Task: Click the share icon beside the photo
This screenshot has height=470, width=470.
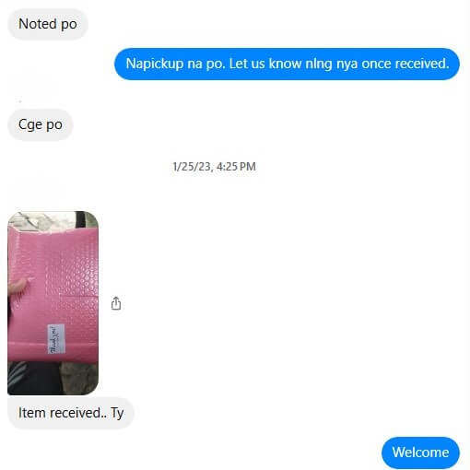Action: pos(116,303)
